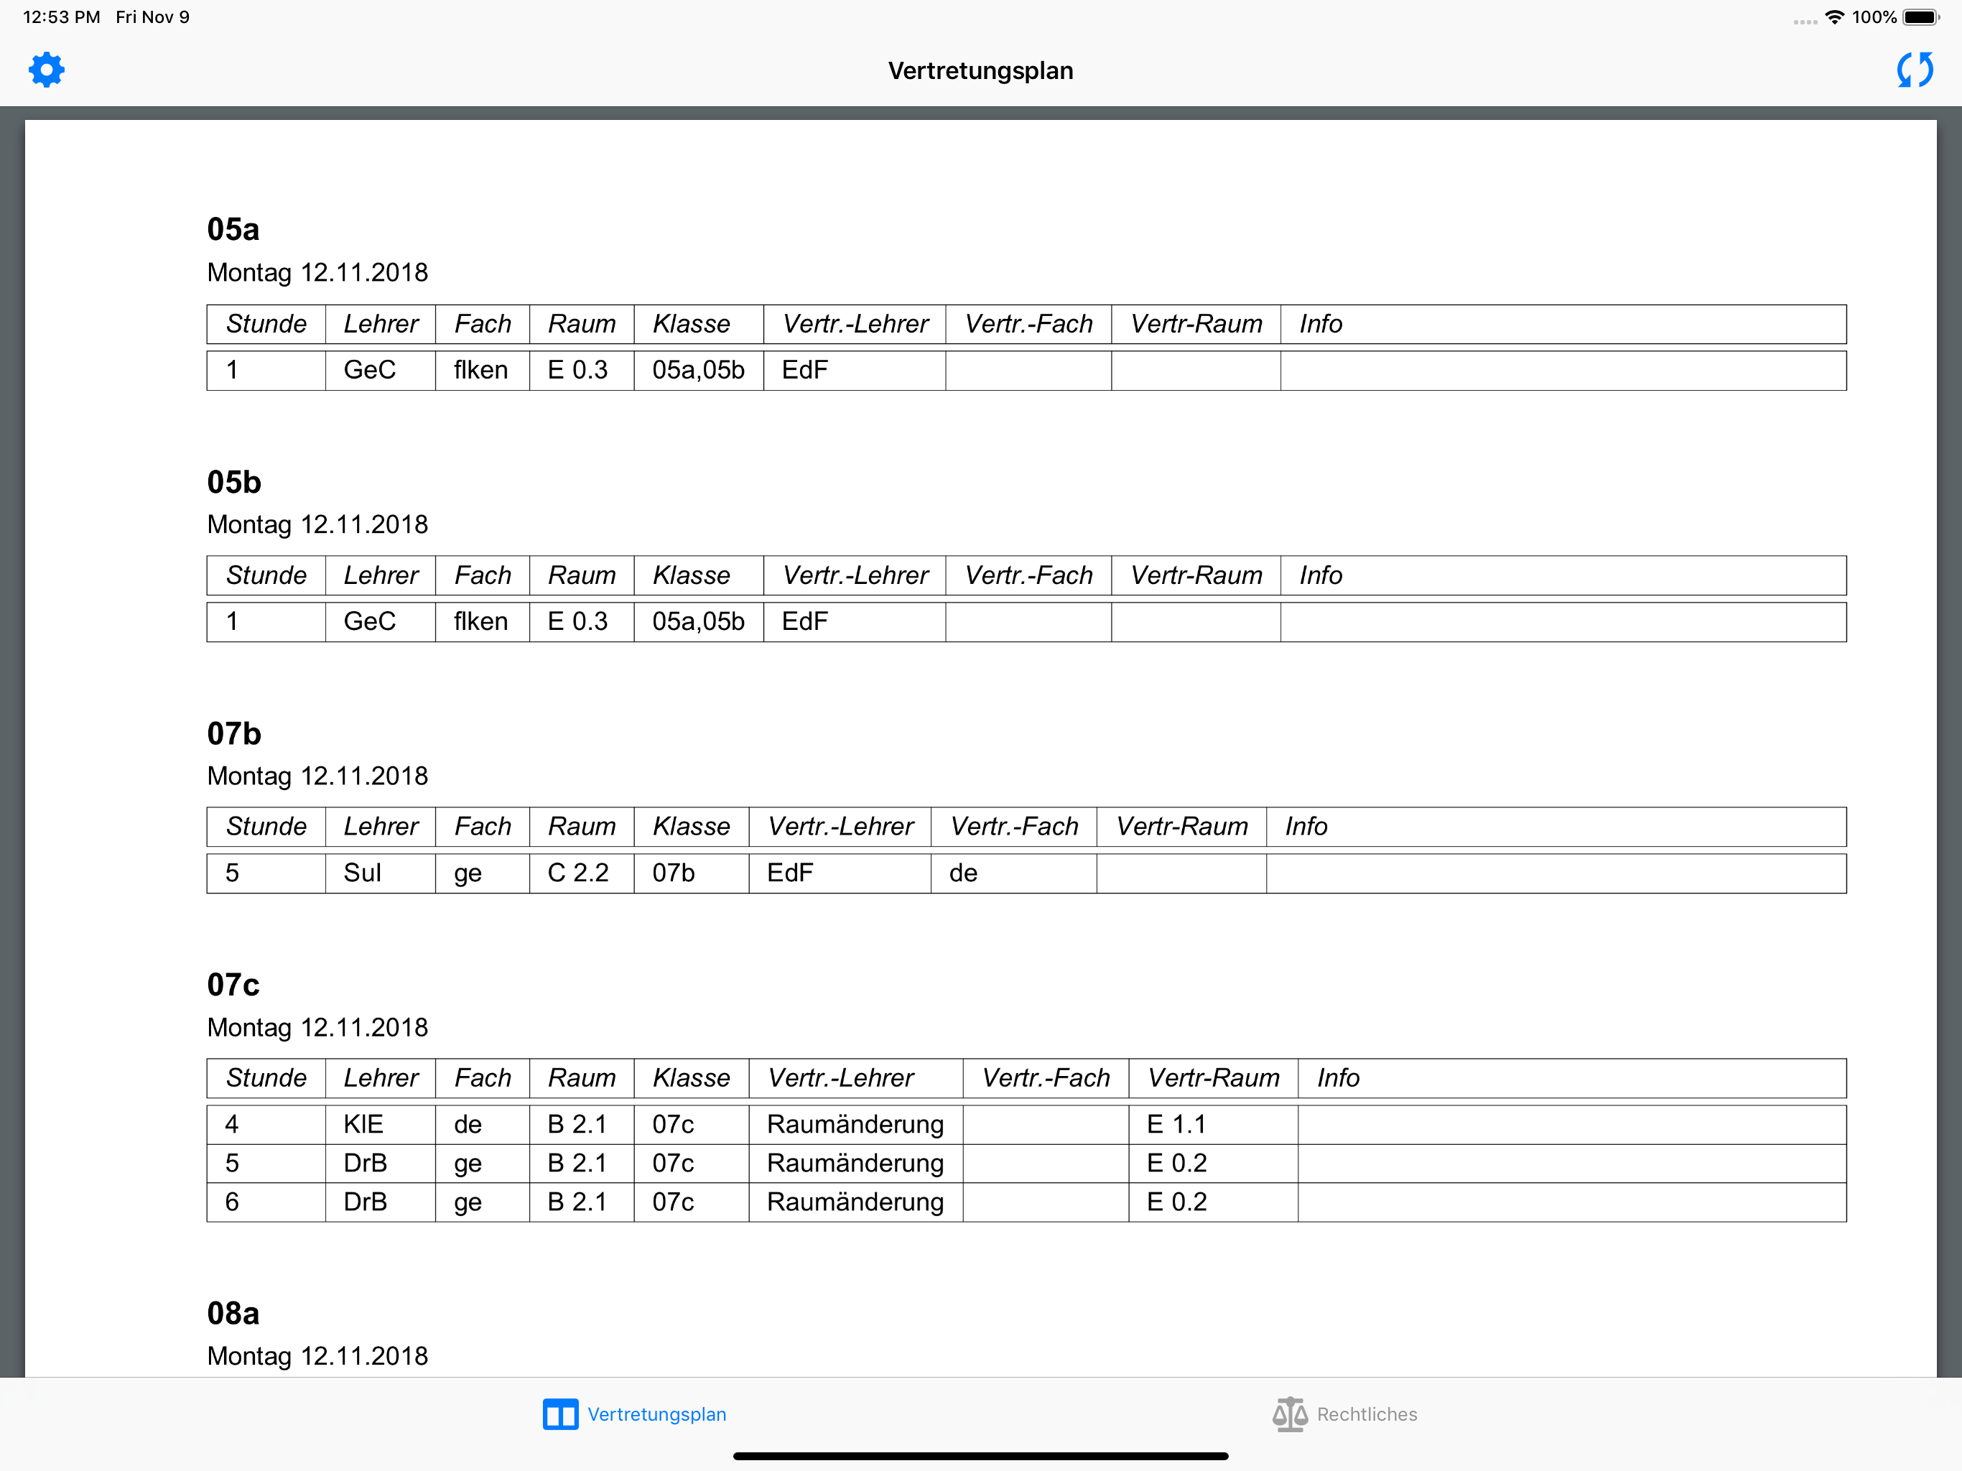Tap the Lehrer header in the 05a table

[x=381, y=324]
